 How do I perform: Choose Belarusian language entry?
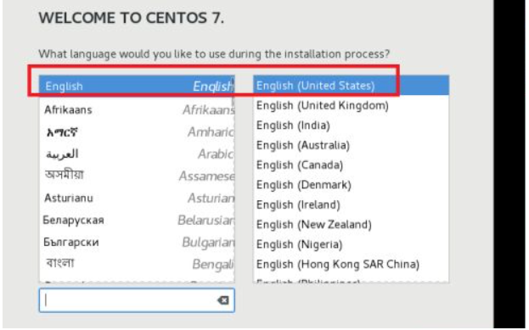137,220
